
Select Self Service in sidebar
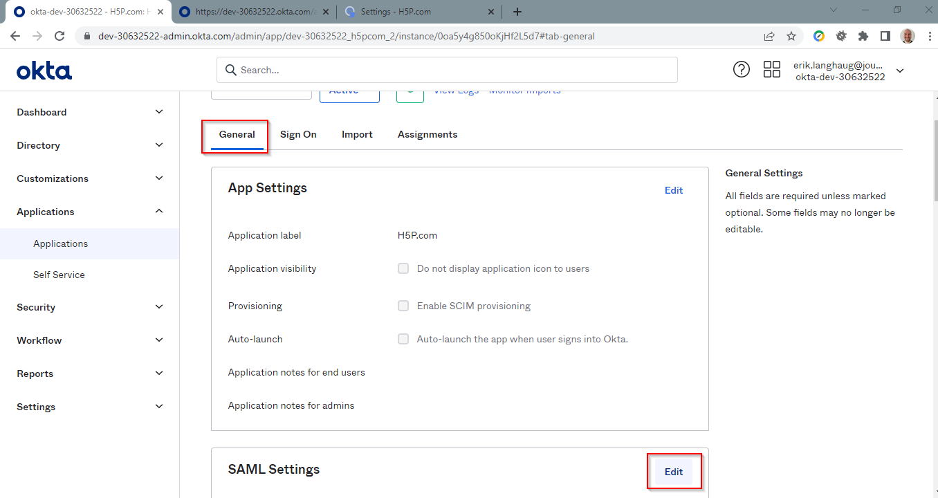point(89,275)
